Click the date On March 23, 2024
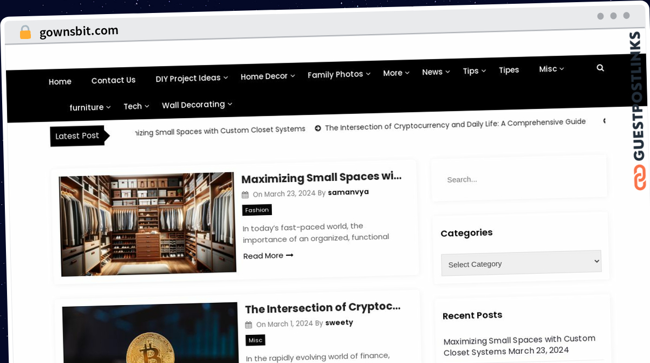The width and height of the screenshot is (650, 363). [284, 193]
